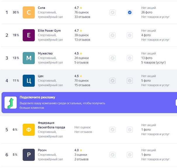This screenshot has width=177, height=168.
Task: Click the yellow Ф avatar of Федерация баскетбола
Action: (29, 129)
